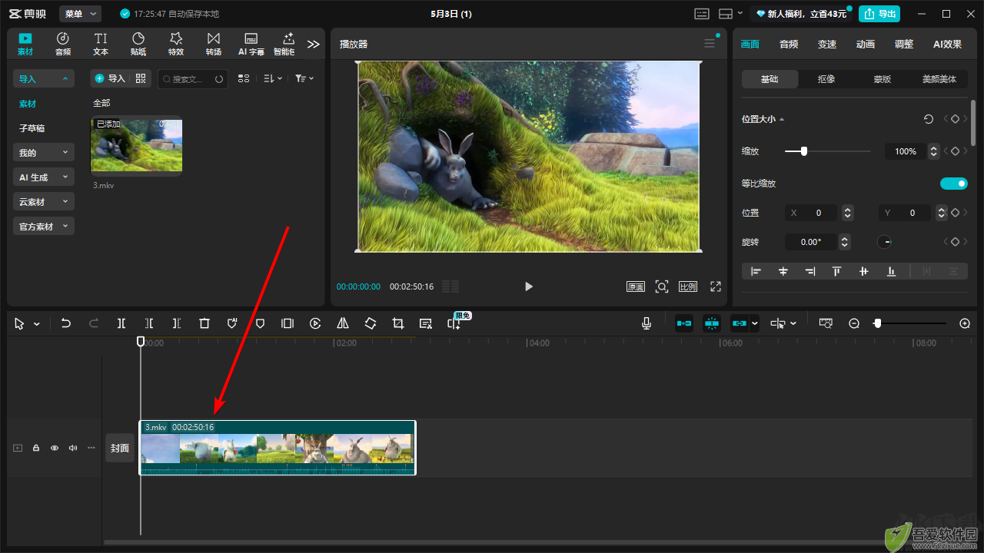Click the reverse playback icon
The height and width of the screenshot is (553, 984).
click(x=315, y=323)
